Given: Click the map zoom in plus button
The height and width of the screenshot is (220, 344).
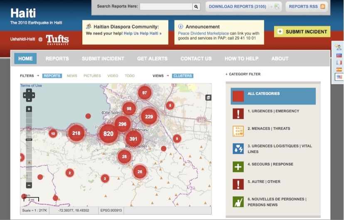Looking at the screenshot, I should point(29,109).
